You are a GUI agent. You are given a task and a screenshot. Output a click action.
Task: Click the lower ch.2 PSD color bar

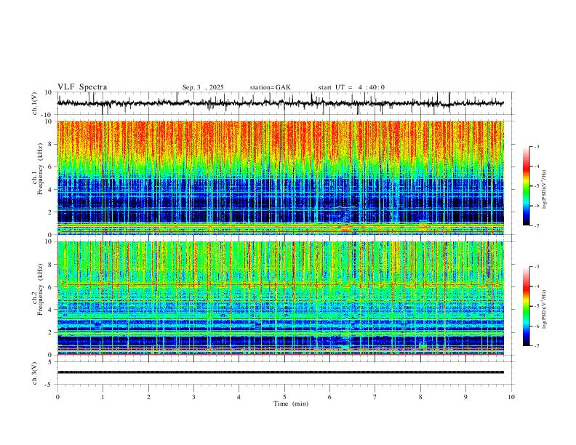click(527, 306)
